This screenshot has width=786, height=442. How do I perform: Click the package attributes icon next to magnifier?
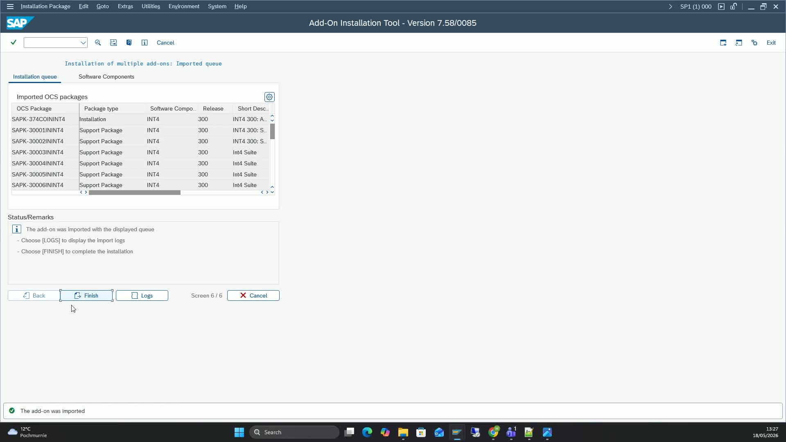[113, 43]
